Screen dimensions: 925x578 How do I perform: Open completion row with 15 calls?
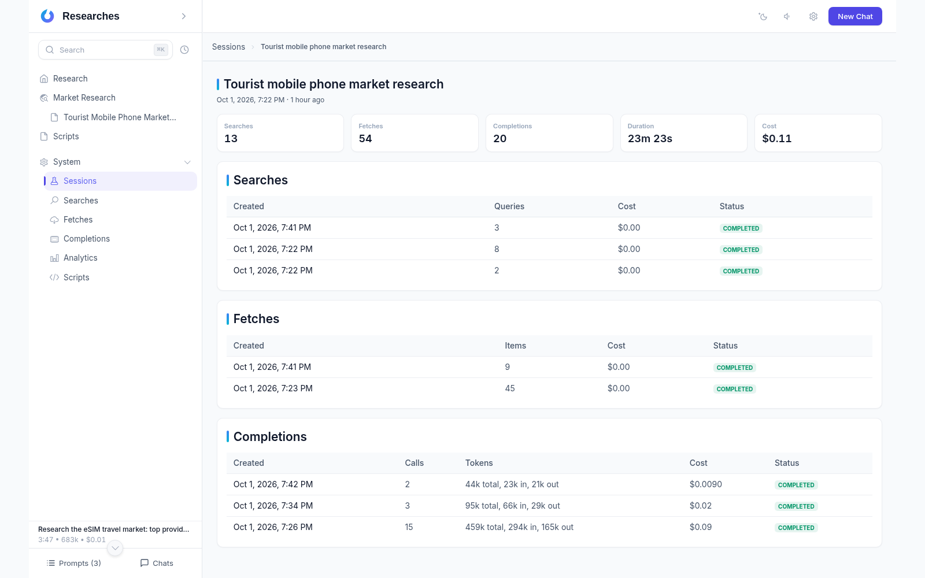[x=549, y=527]
